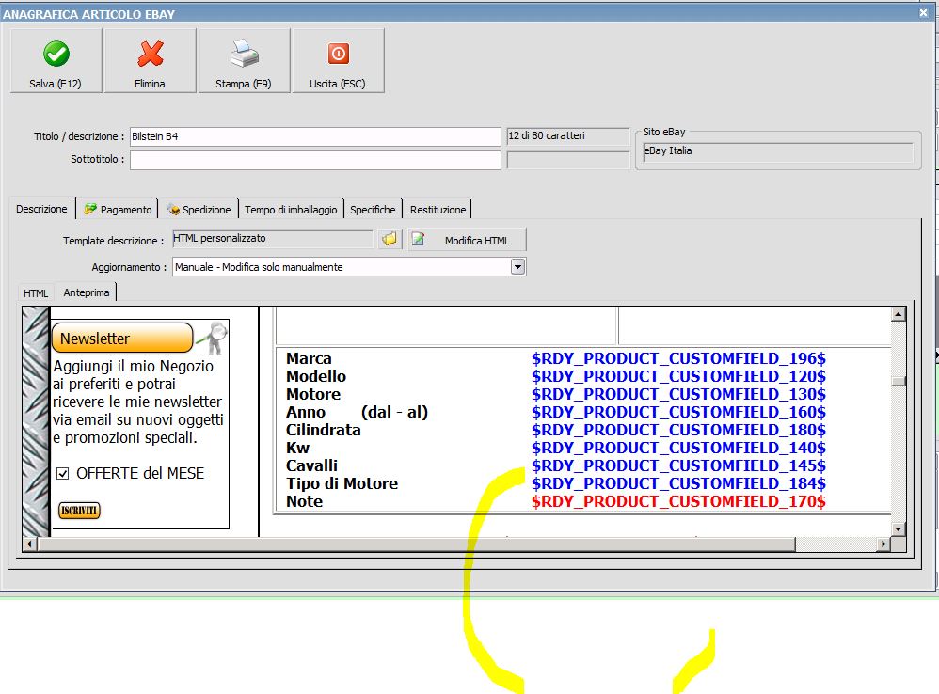
Task: Click the $RDY_PRODUCT_CUSTOMFIELD_130$ Motore value
Action: coord(678,394)
